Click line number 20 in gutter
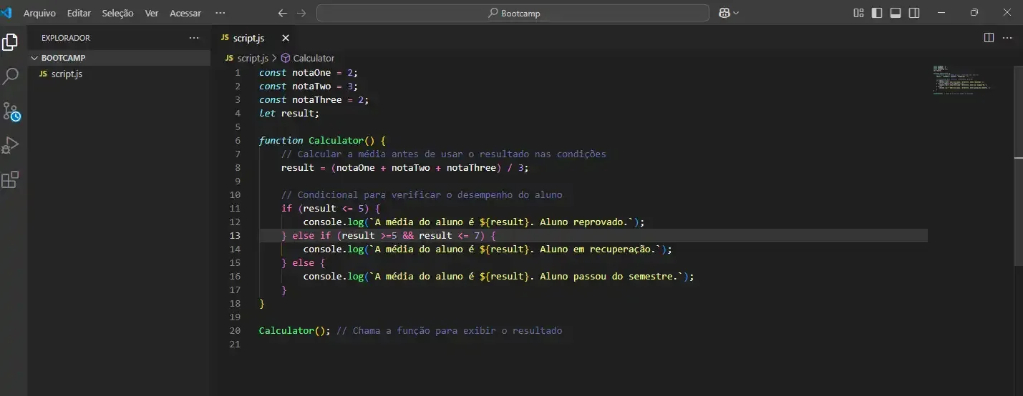 (236, 330)
